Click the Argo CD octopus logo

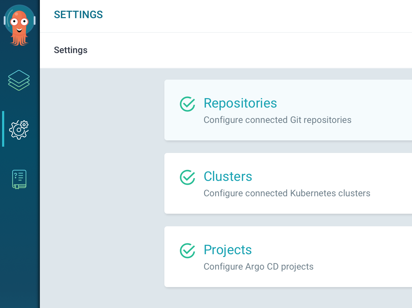(x=19, y=25)
